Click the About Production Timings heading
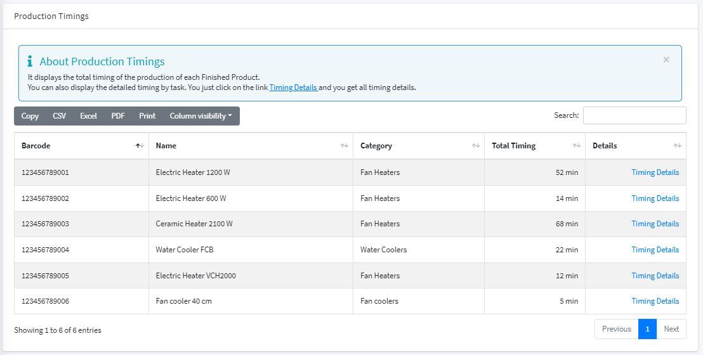The width and height of the screenshot is (703, 355). [102, 61]
